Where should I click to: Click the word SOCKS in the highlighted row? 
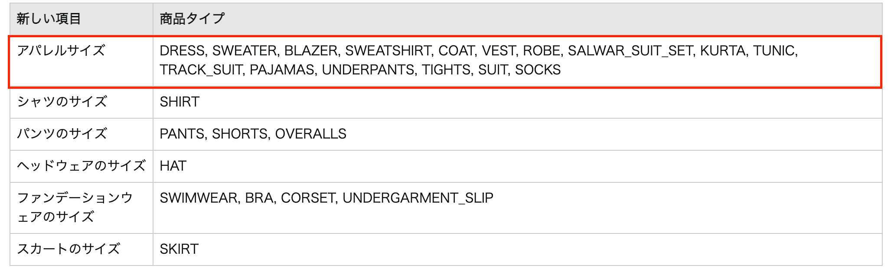pos(538,70)
